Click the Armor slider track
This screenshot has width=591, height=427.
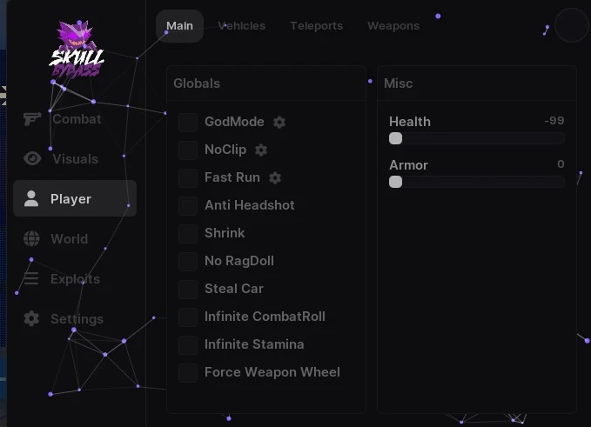(x=479, y=182)
